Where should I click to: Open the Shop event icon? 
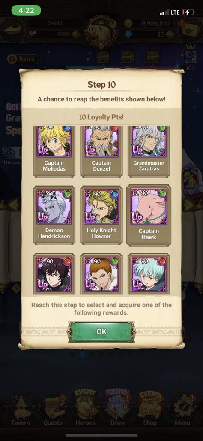[x=150, y=408]
